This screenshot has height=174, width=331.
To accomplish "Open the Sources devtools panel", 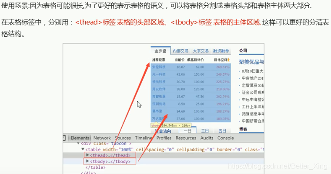I will 123,138.
